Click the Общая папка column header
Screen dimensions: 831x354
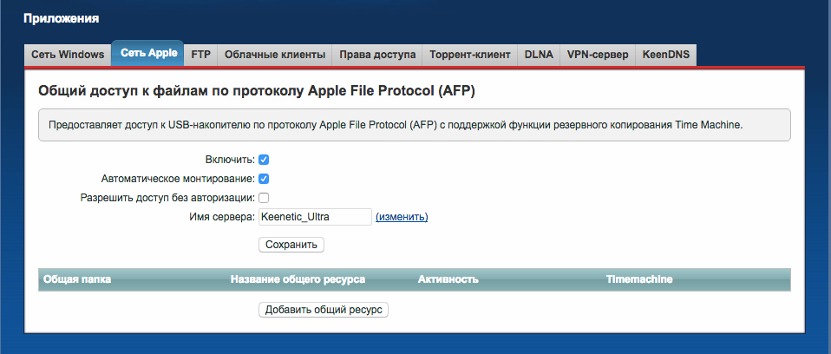77,279
